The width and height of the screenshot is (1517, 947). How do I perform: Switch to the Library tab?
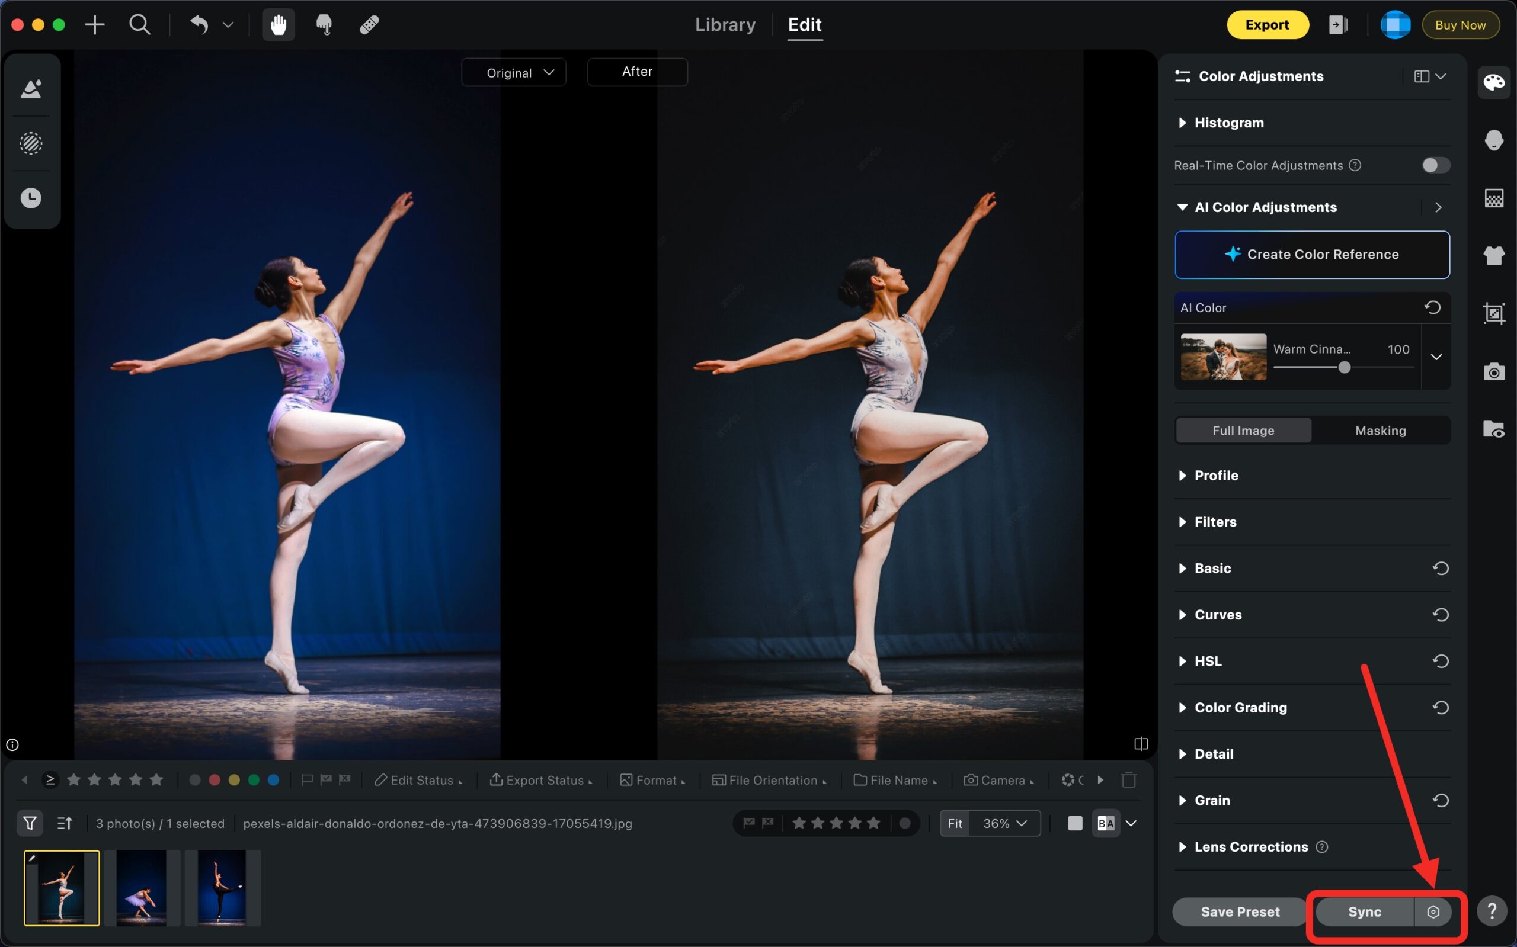click(x=725, y=25)
